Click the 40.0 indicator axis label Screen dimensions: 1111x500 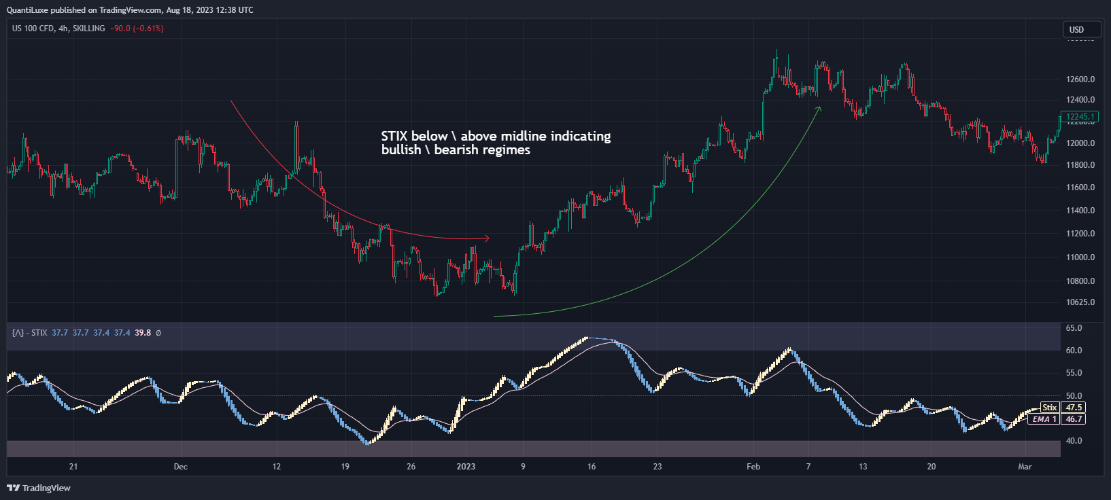[x=1074, y=441]
